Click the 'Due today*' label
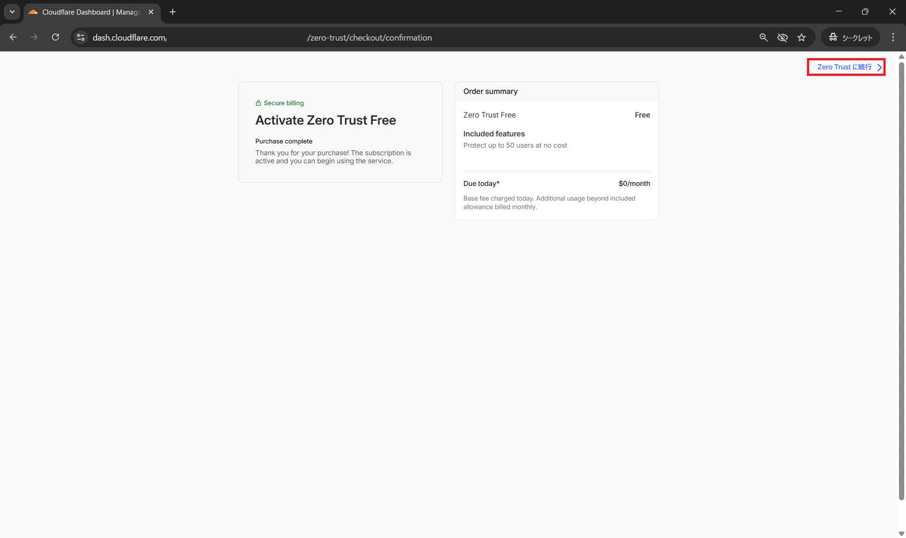The width and height of the screenshot is (906, 538). 481,184
